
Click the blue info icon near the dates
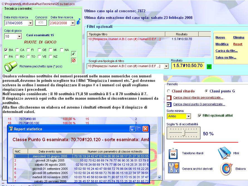[x=78, y=21]
